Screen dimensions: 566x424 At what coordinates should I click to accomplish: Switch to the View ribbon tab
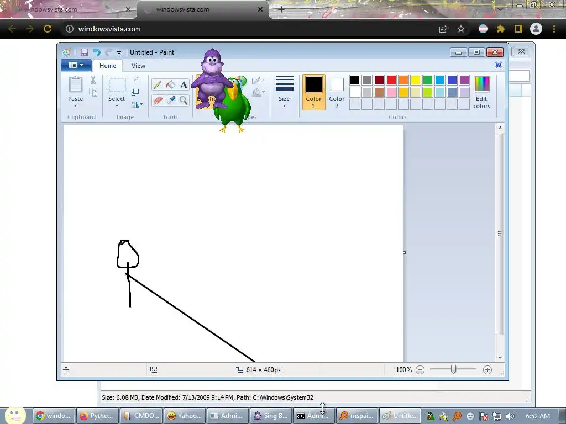138,66
